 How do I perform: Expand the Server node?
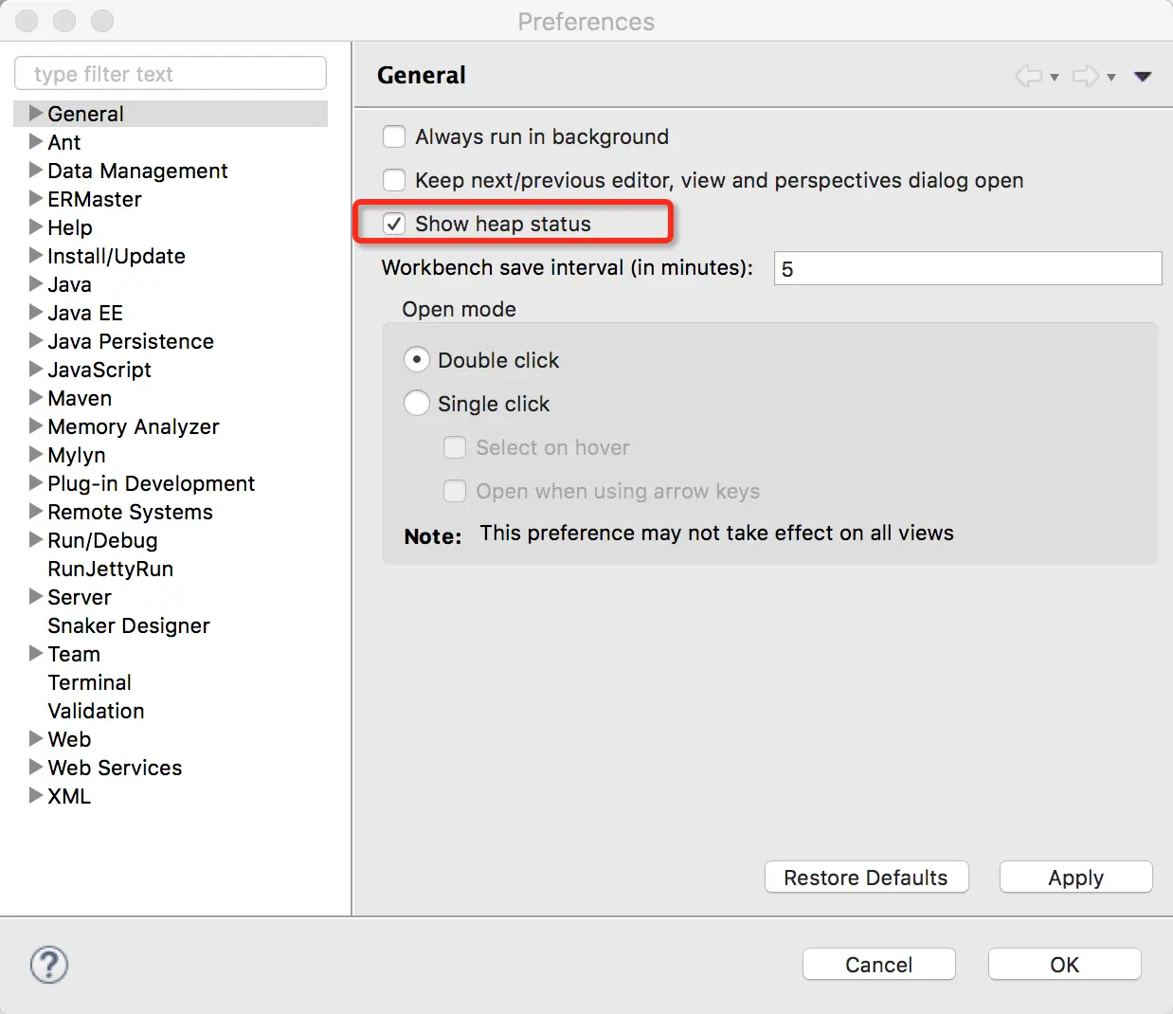pyautogui.click(x=36, y=597)
